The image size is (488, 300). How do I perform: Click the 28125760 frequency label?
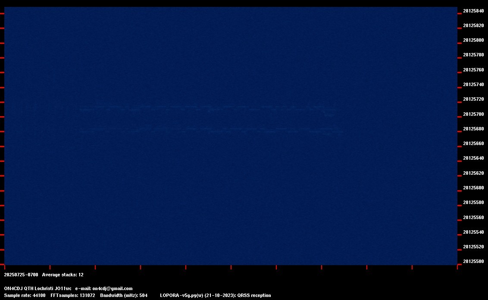[x=473, y=70]
